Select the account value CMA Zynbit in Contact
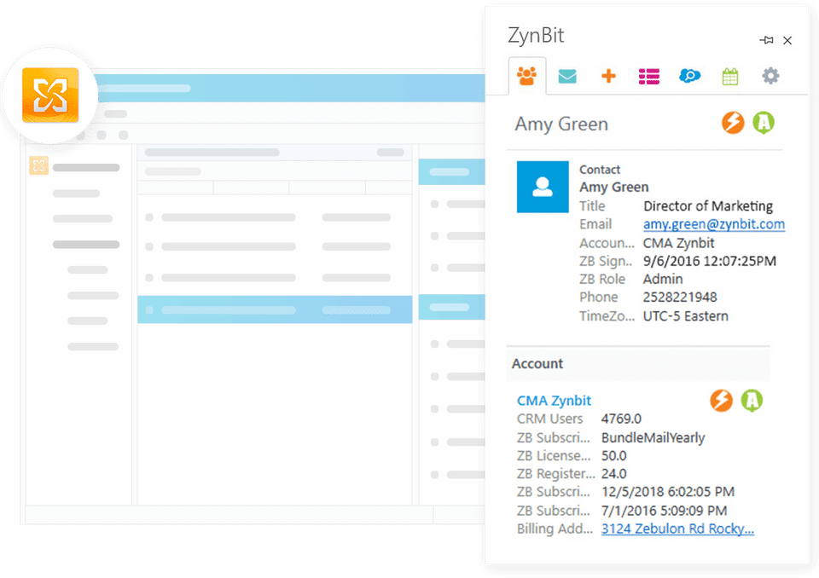This screenshot has width=819, height=578. coord(678,243)
